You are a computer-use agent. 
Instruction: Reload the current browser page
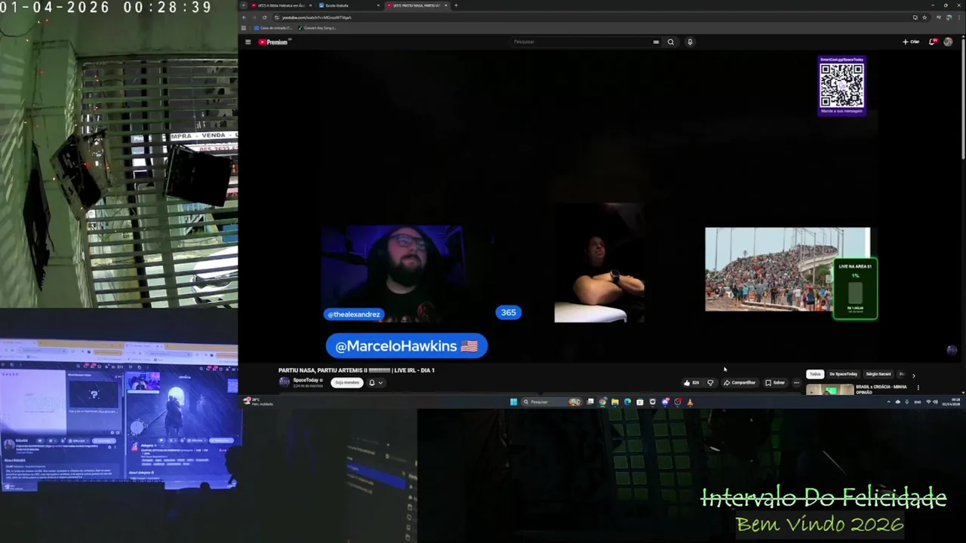tap(264, 17)
